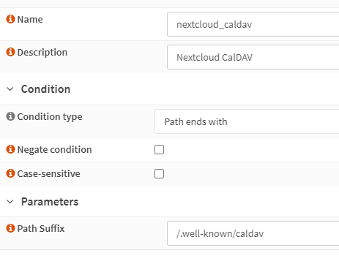Enable the Negate condition checkbox
The width and height of the screenshot is (339, 264).
[x=159, y=149]
